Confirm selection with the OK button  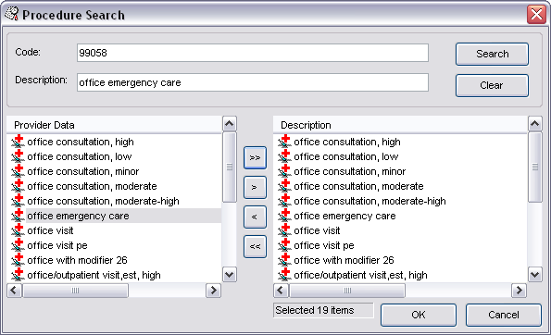tap(419, 315)
